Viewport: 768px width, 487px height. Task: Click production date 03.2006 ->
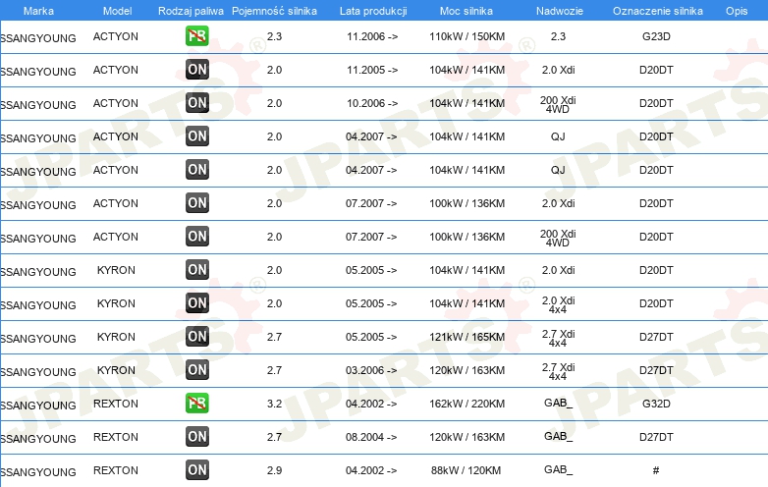click(x=371, y=370)
